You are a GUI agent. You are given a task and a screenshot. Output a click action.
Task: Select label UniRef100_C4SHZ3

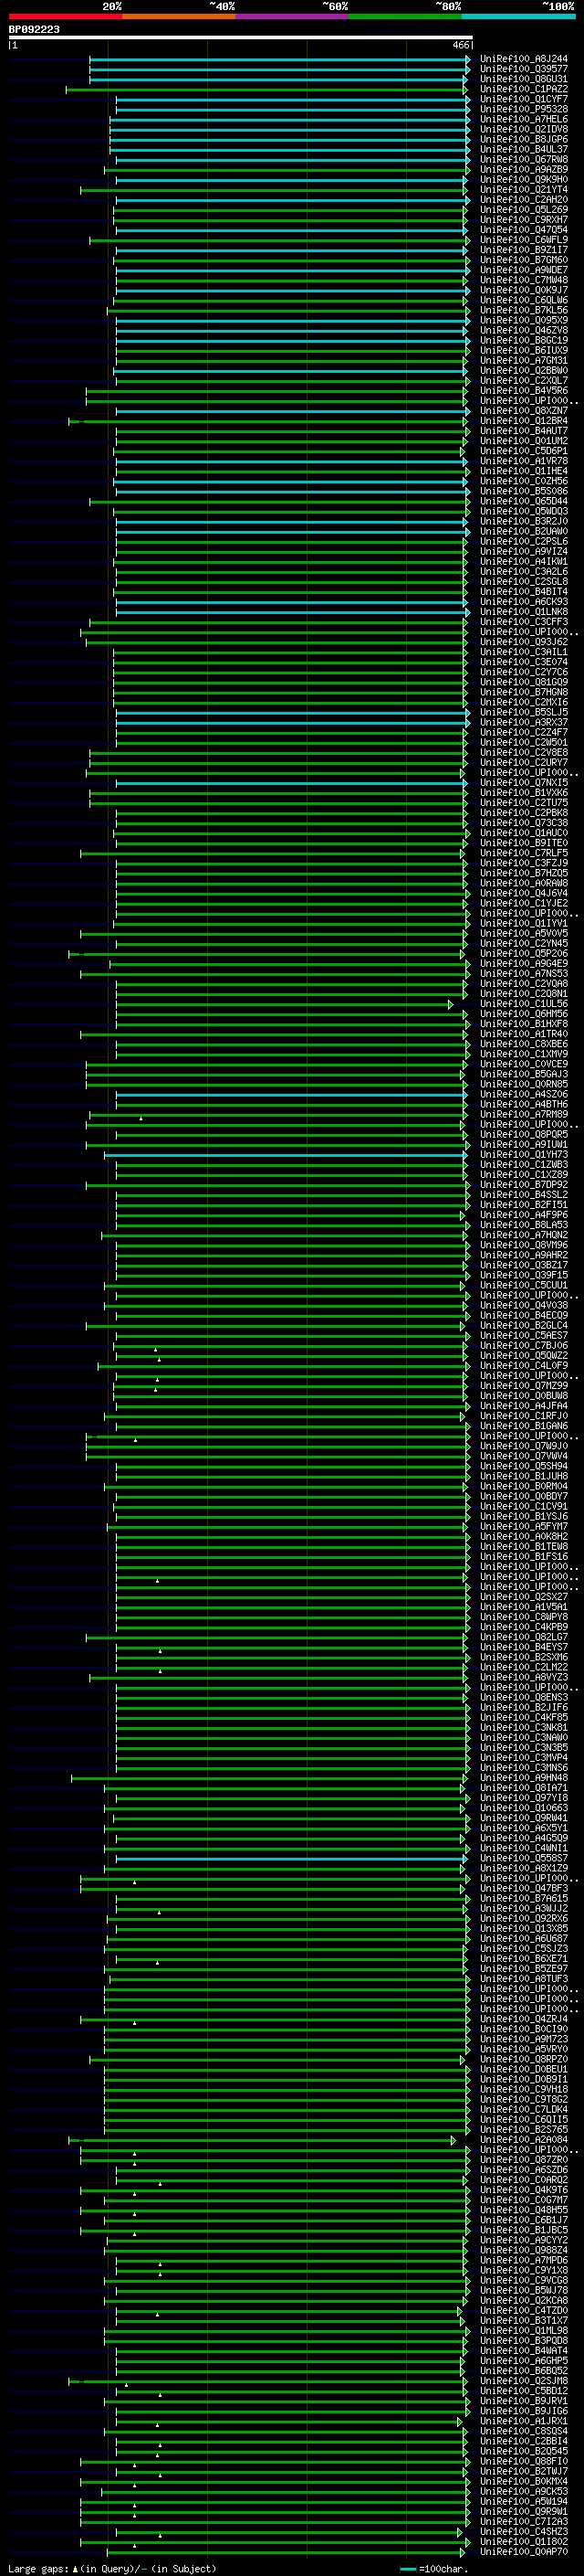[x=524, y=2531]
